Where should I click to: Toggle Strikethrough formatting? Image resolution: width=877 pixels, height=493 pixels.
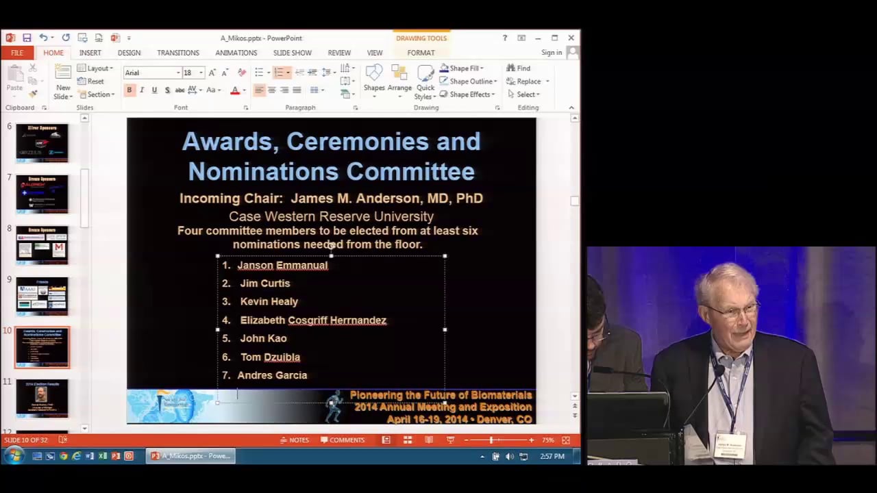pyautogui.click(x=180, y=90)
